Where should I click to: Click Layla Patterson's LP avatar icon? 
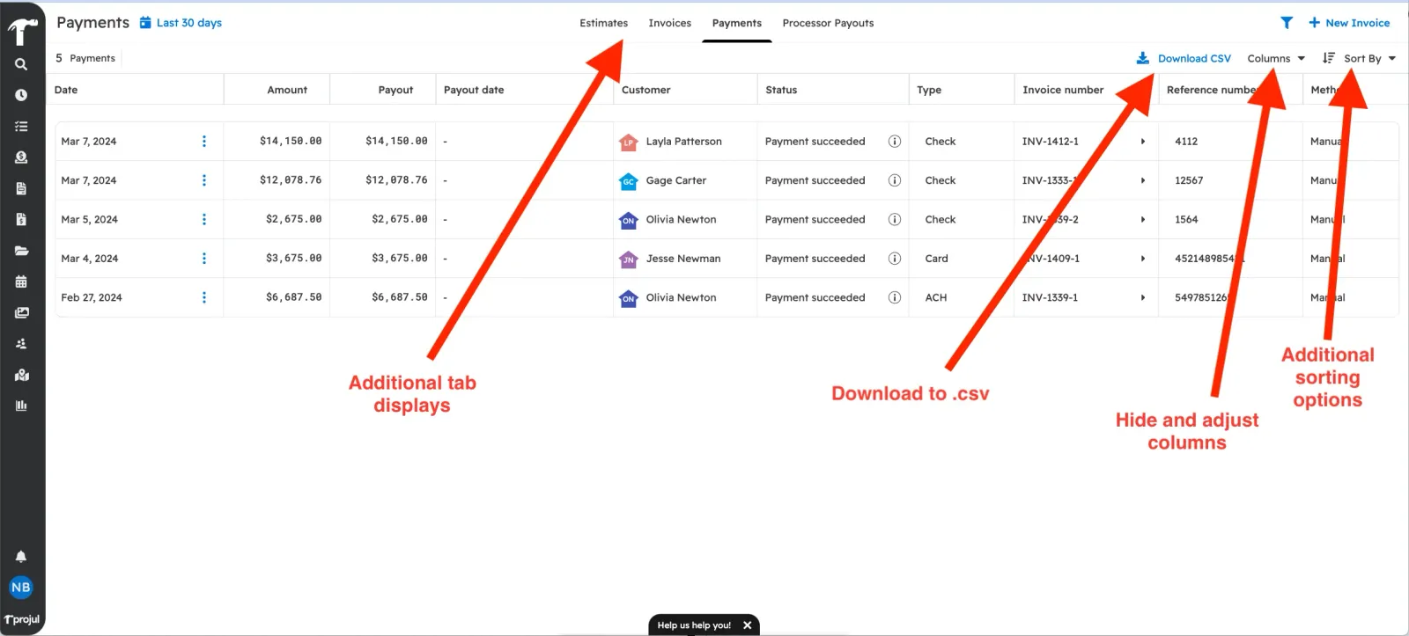[x=628, y=142]
